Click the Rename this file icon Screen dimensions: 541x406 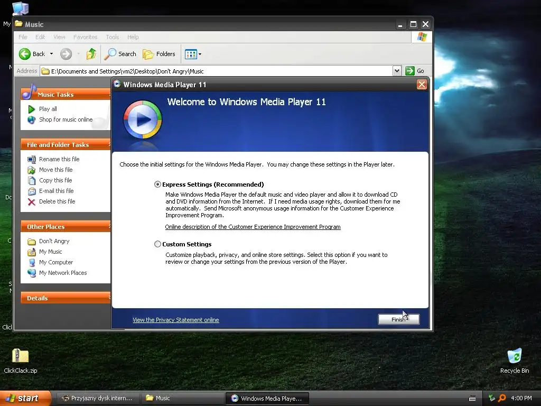click(31, 160)
